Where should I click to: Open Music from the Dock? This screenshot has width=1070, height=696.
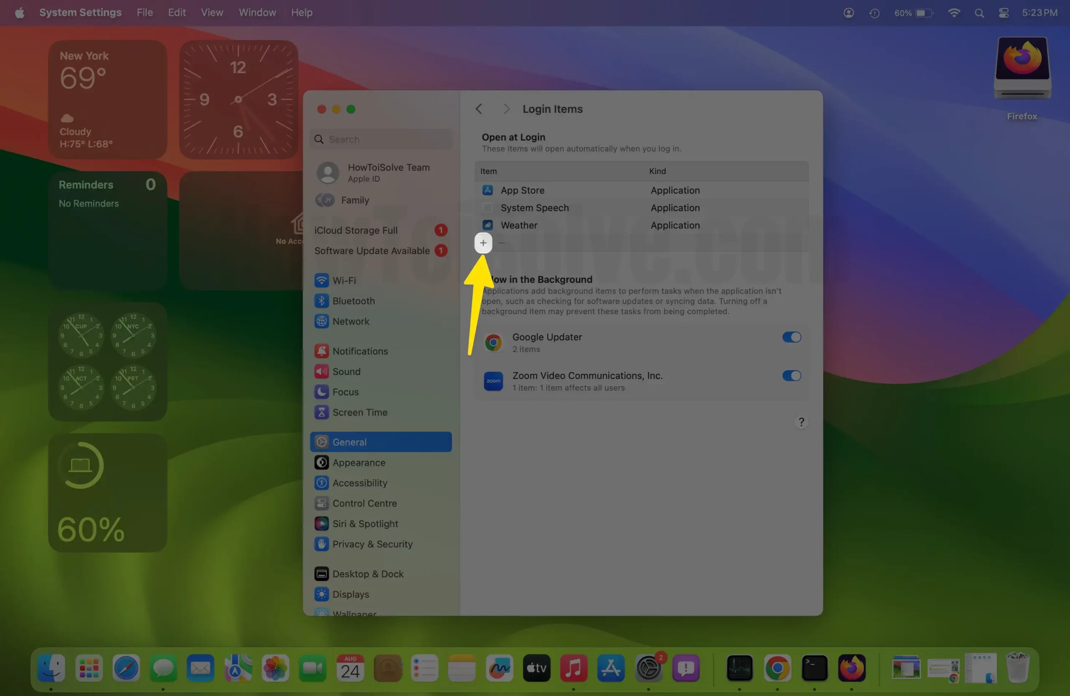tap(574, 668)
